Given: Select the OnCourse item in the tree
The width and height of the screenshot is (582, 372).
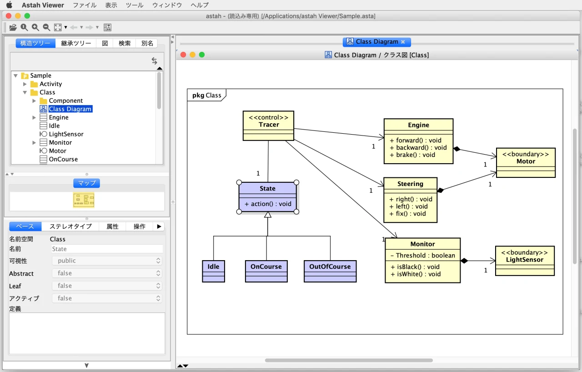Looking at the screenshot, I should (63, 160).
